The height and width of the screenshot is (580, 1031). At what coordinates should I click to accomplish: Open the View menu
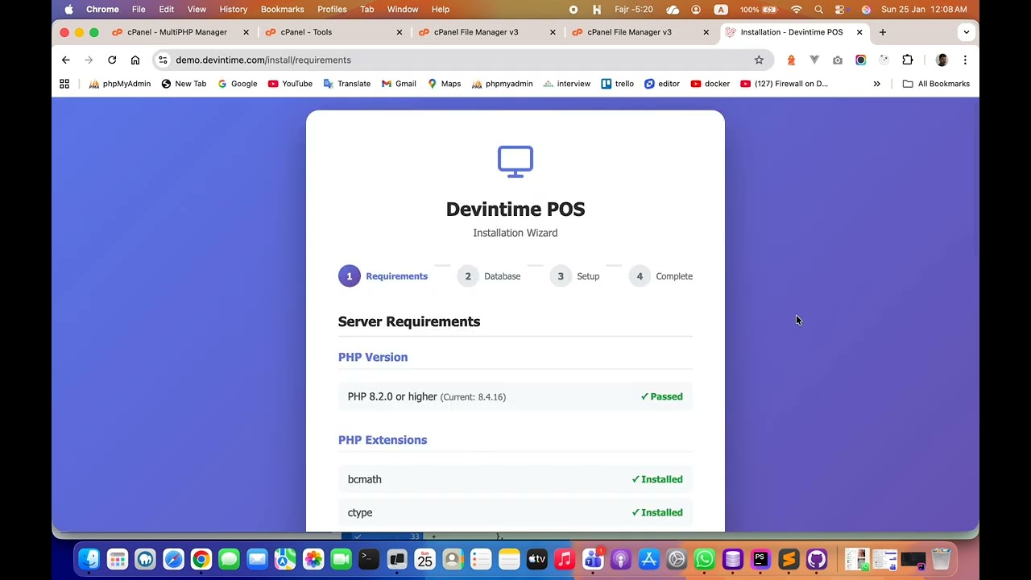(x=197, y=10)
